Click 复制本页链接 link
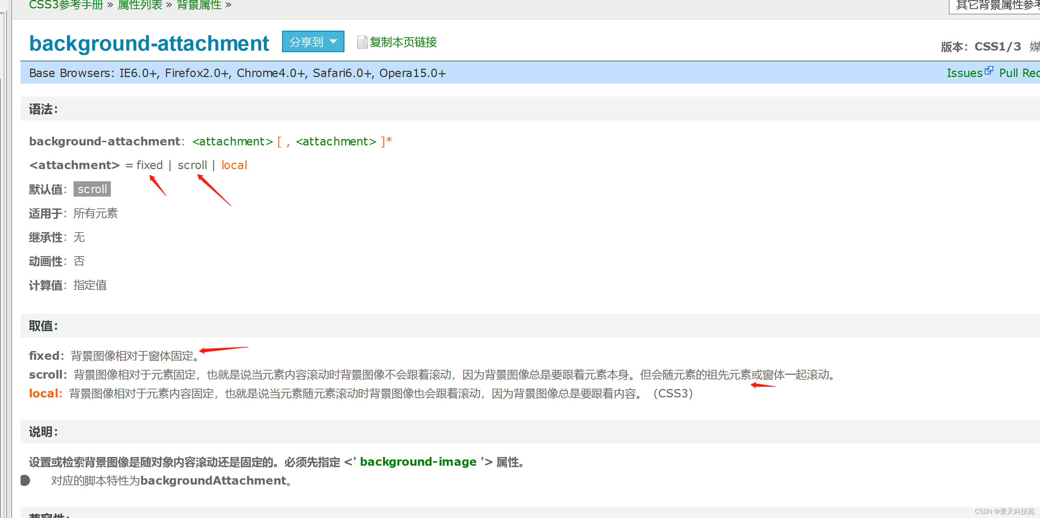Viewport: 1040px width, 518px height. coord(403,42)
